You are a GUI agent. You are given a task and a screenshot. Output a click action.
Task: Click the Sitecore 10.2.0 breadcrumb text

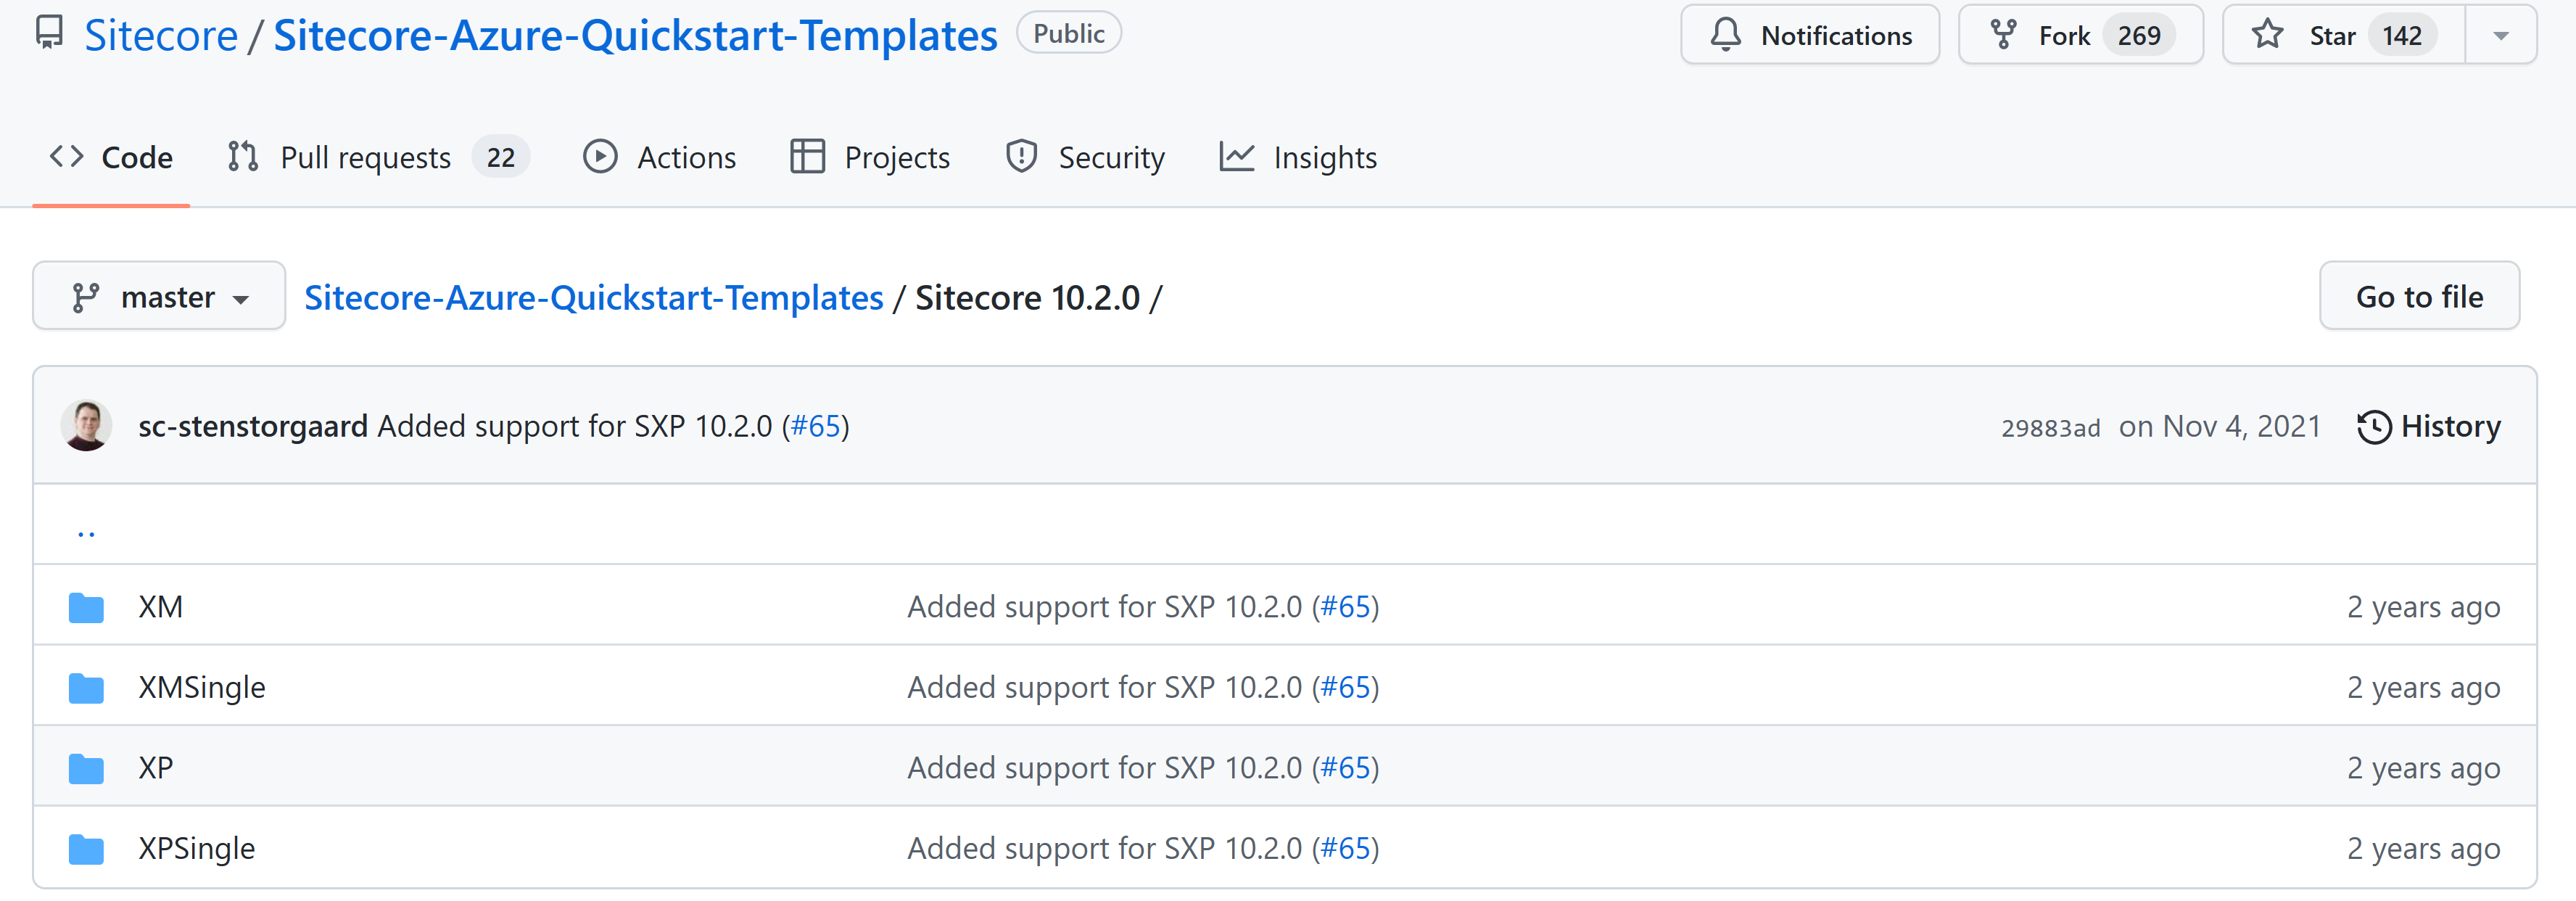tap(1027, 297)
